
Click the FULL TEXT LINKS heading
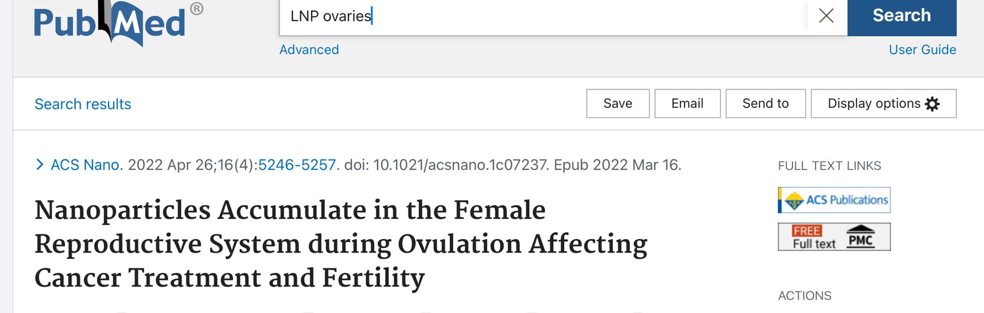click(x=830, y=166)
